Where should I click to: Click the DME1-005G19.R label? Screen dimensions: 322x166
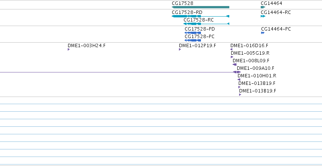250,53
